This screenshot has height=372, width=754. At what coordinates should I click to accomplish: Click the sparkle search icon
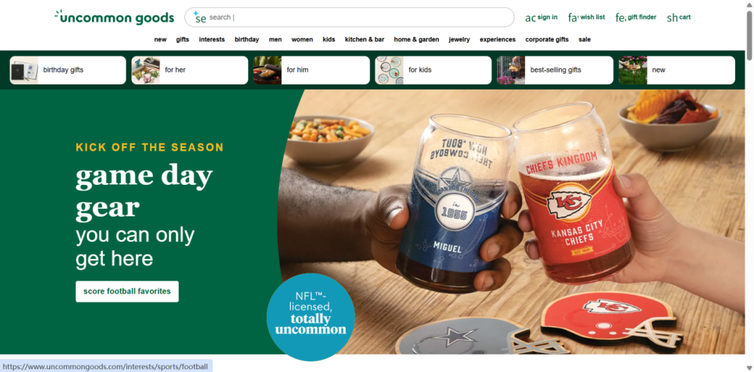click(200, 17)
